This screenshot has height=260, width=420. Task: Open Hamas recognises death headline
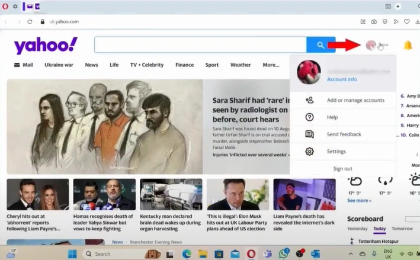pyautogui.click(x=103, y=223)
